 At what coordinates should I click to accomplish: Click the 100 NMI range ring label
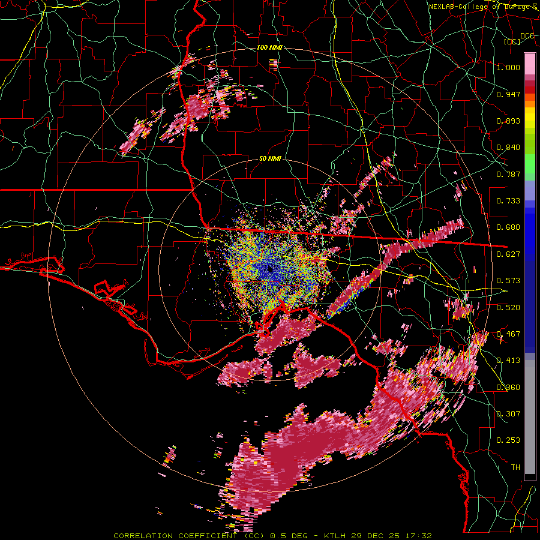point(269,47)
